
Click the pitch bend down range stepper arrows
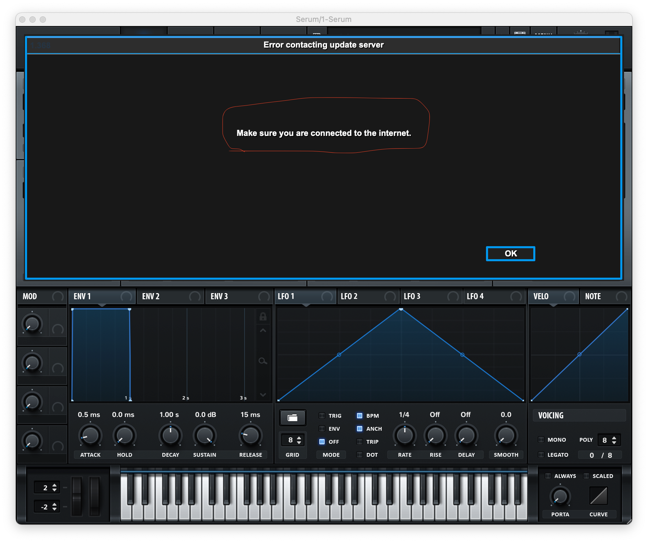[x=54, y=507]
